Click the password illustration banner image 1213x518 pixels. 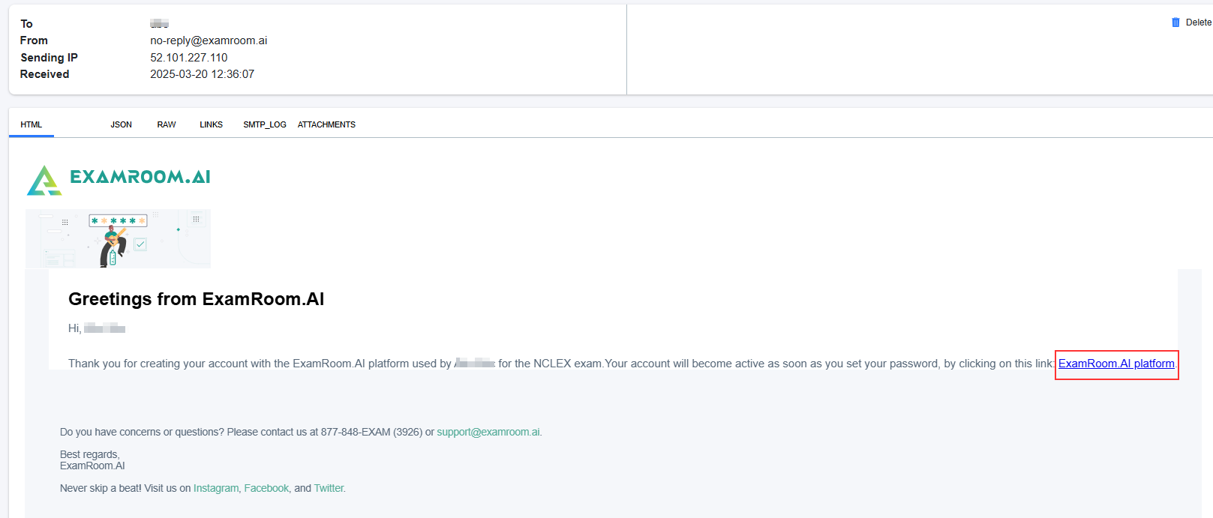tap(118, 238)
